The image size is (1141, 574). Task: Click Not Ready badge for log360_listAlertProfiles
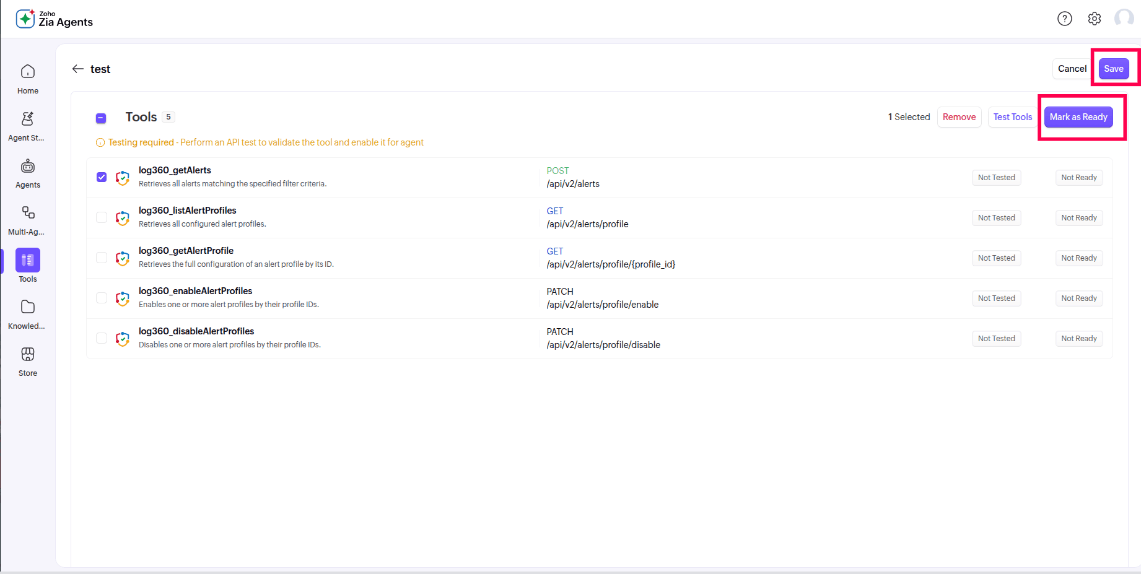tap(1078, 218)
